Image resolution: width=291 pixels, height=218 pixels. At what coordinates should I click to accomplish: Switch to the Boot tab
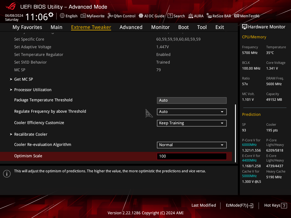coord(183,27)
